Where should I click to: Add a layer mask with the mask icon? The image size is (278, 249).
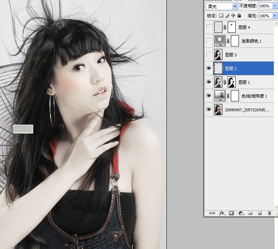click(231, 213)
